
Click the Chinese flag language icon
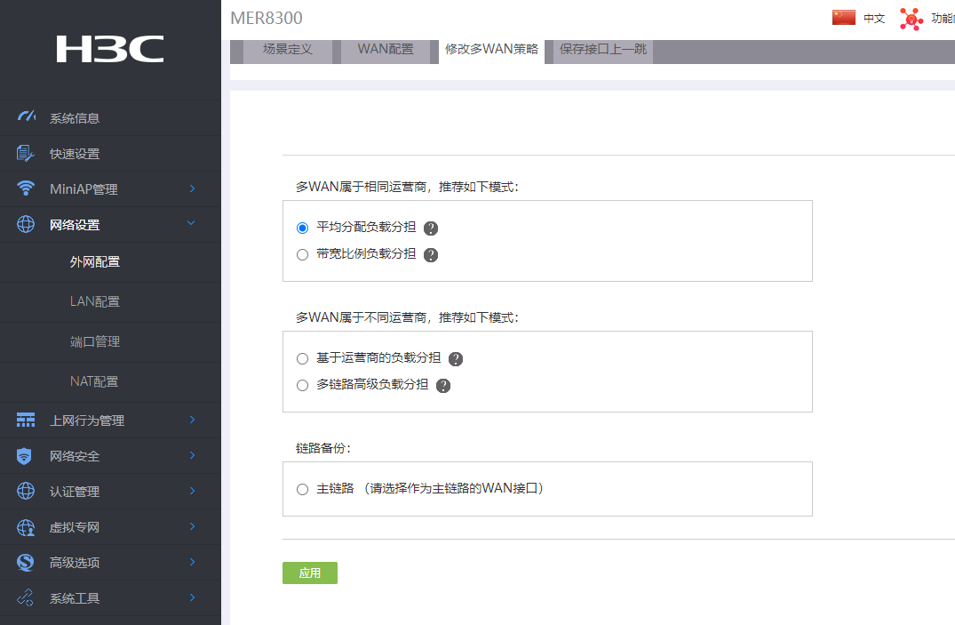coord(844,18)
